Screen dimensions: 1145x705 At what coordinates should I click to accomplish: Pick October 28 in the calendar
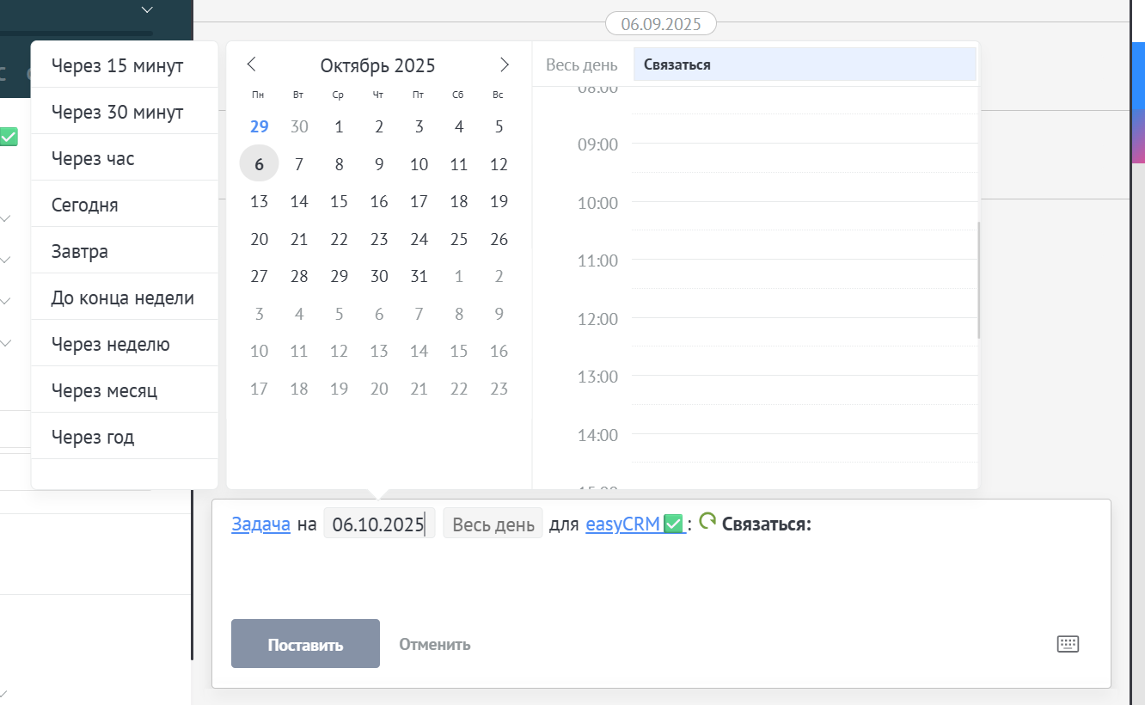click(x=299, y=276)
